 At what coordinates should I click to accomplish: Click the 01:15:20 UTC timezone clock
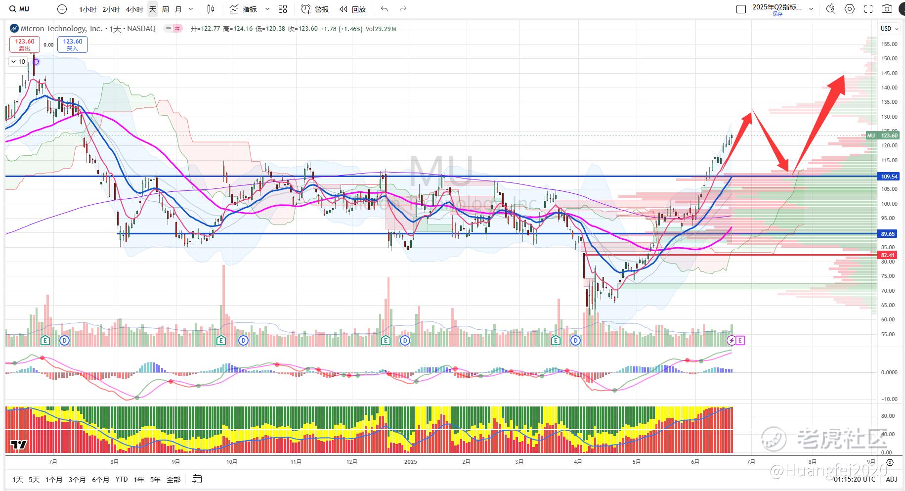tap(855, 479)
